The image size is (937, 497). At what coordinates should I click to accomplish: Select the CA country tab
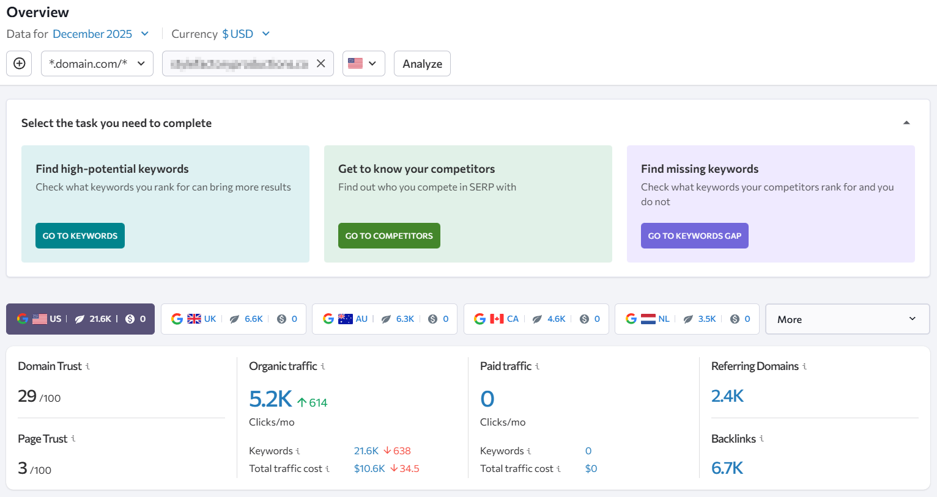pyautogui.click(x=536, y=318)
